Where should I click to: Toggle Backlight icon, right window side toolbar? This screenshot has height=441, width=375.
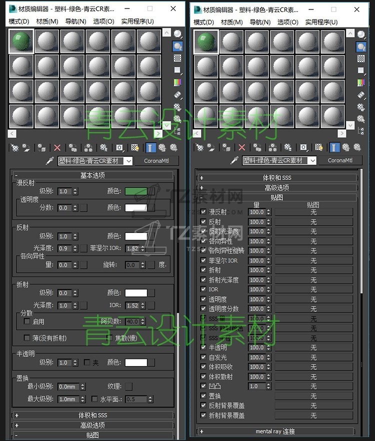[x=361, y=46]
